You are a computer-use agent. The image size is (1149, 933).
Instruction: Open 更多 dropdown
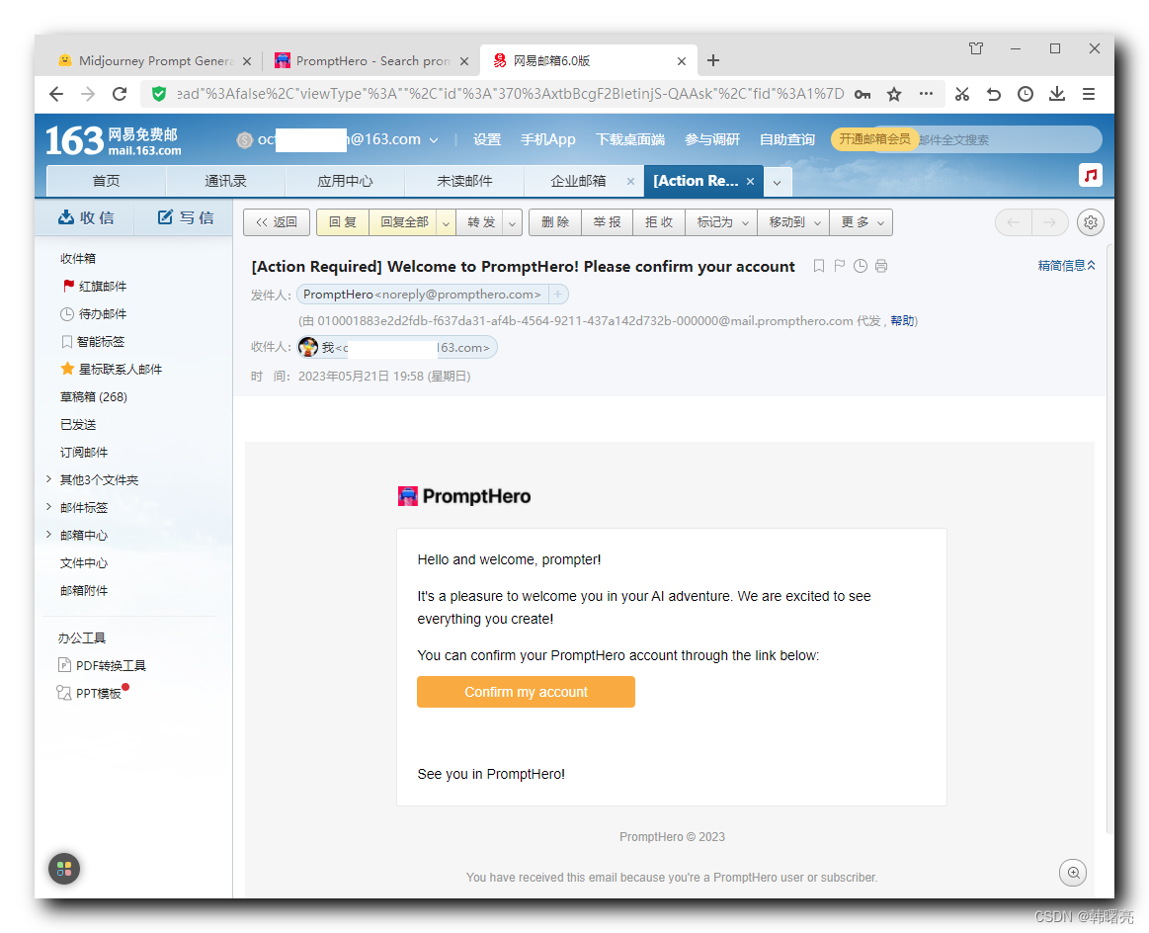point(862,222)
